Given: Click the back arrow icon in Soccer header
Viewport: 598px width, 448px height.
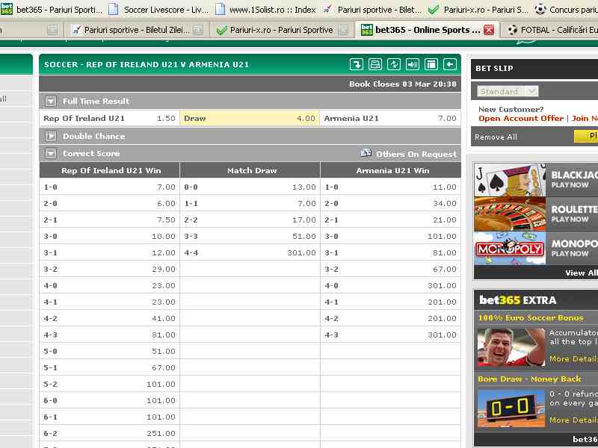Looking at the screenshot, I should pyautogui.click(x=450, y=64).
